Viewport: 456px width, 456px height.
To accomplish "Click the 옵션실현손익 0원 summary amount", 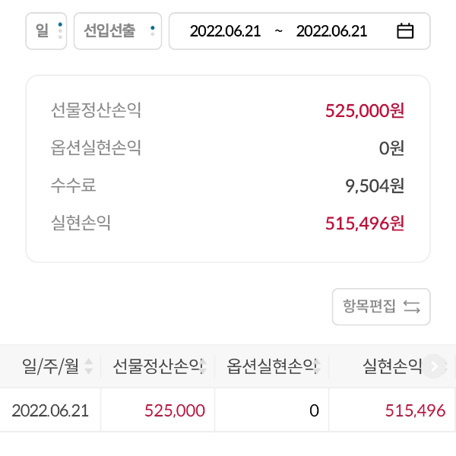I will point(392,148).
